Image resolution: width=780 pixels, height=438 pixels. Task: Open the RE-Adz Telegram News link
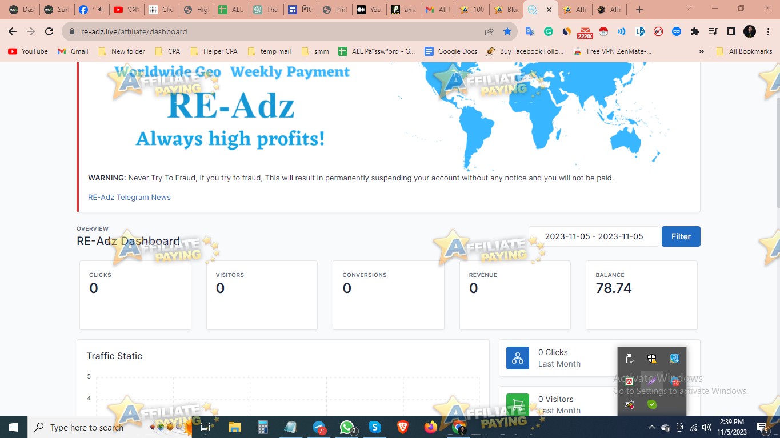(129, 197)
